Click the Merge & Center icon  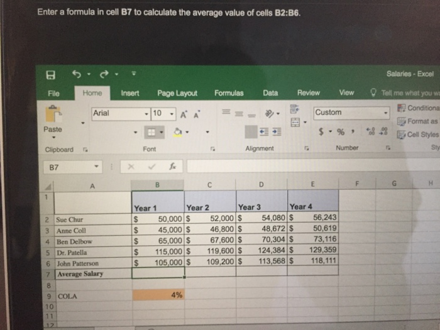pos(295,123)
